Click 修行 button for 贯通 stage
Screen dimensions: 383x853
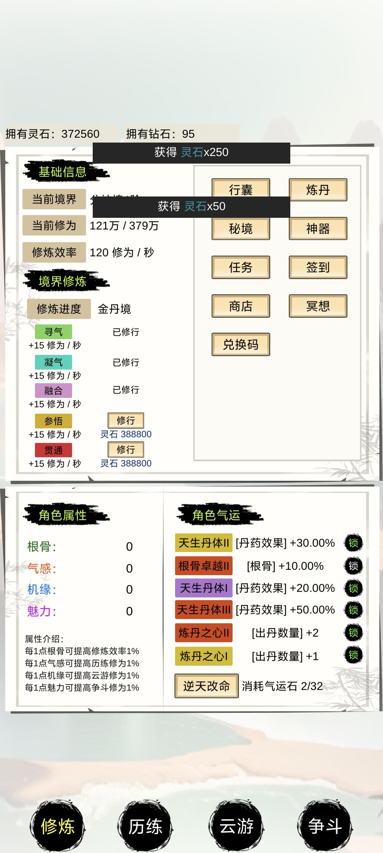tap(126, 450)
